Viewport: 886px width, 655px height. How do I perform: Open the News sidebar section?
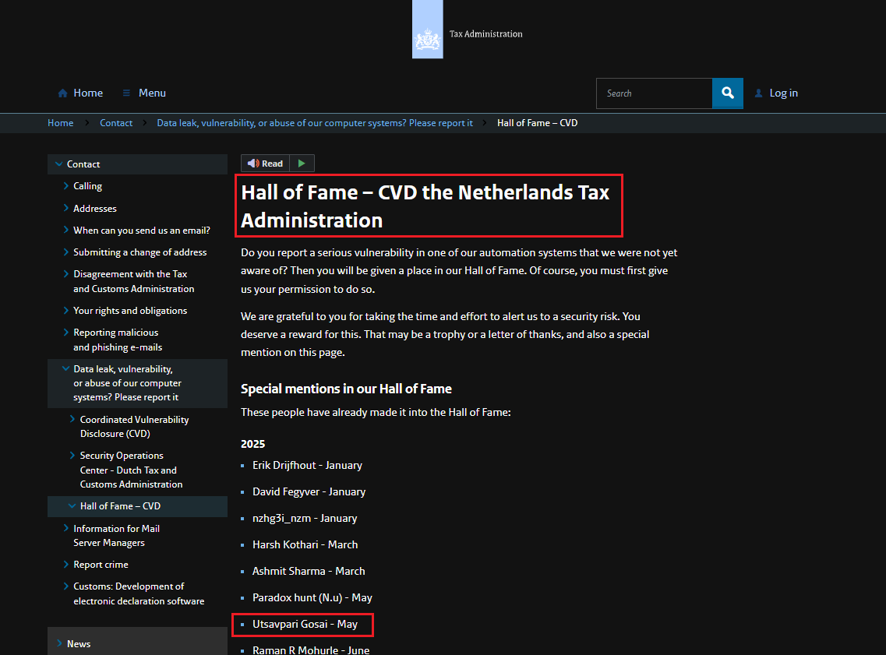point(79,643)
